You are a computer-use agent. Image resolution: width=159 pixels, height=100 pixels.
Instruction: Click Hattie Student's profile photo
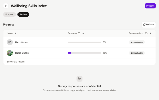[10, 53]
